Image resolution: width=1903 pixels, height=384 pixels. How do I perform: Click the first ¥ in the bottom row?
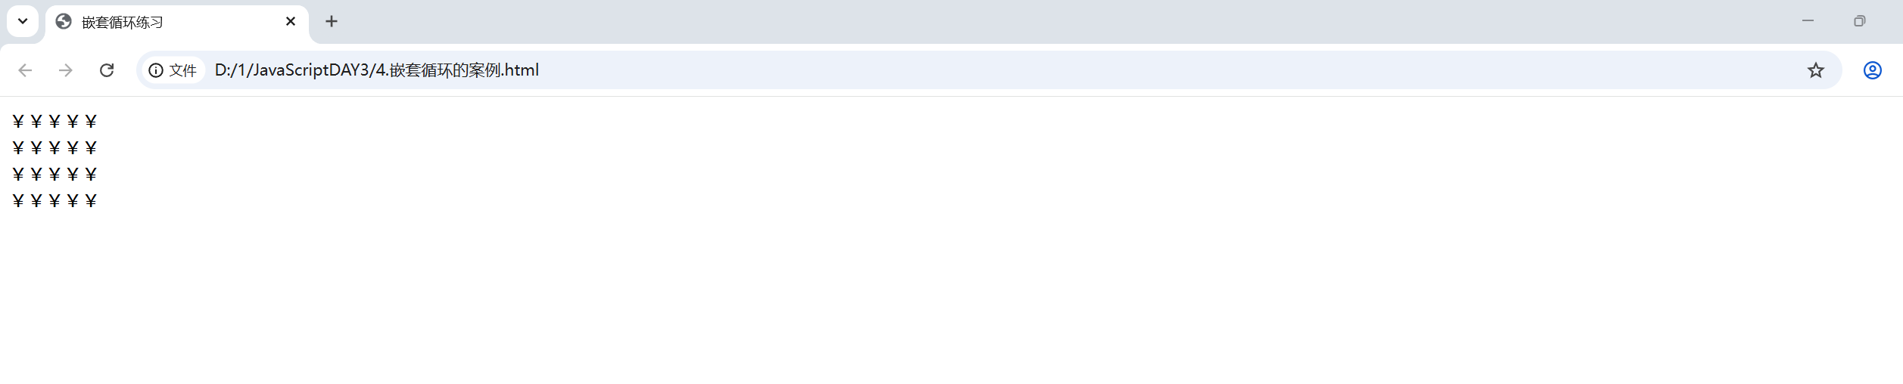point(18,201)
